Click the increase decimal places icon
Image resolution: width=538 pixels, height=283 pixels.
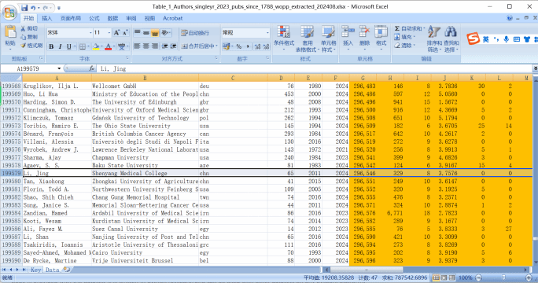(258, 46)
